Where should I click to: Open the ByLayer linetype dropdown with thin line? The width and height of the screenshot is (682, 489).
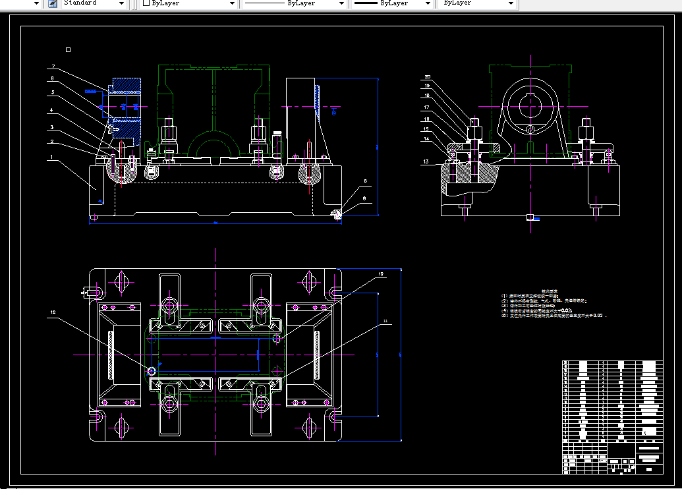pyautogui.click(x=294, y=3)
